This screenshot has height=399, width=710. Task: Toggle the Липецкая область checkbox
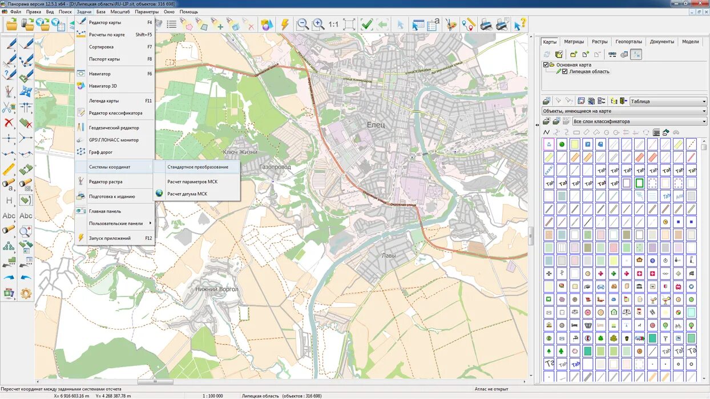564,72
